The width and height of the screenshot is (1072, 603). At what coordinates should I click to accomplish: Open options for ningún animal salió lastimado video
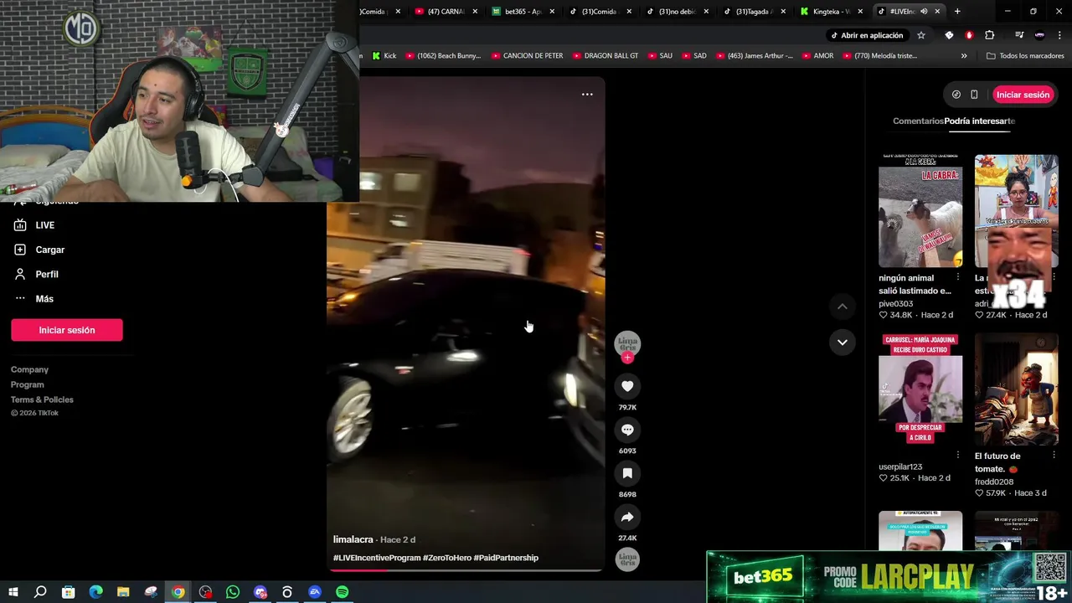958,277
